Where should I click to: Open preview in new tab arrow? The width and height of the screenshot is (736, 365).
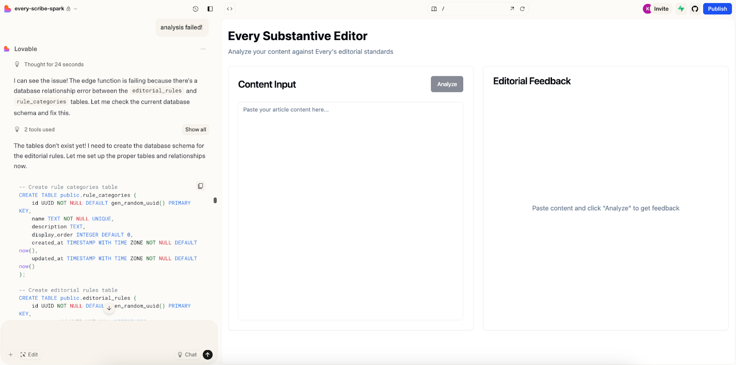click(x=512, y=9)
